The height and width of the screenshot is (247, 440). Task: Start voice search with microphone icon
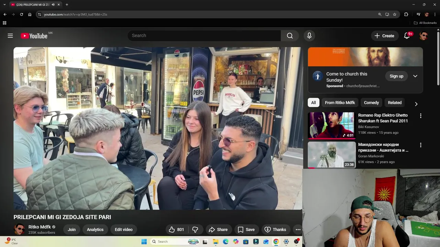[x=309, y=36]
